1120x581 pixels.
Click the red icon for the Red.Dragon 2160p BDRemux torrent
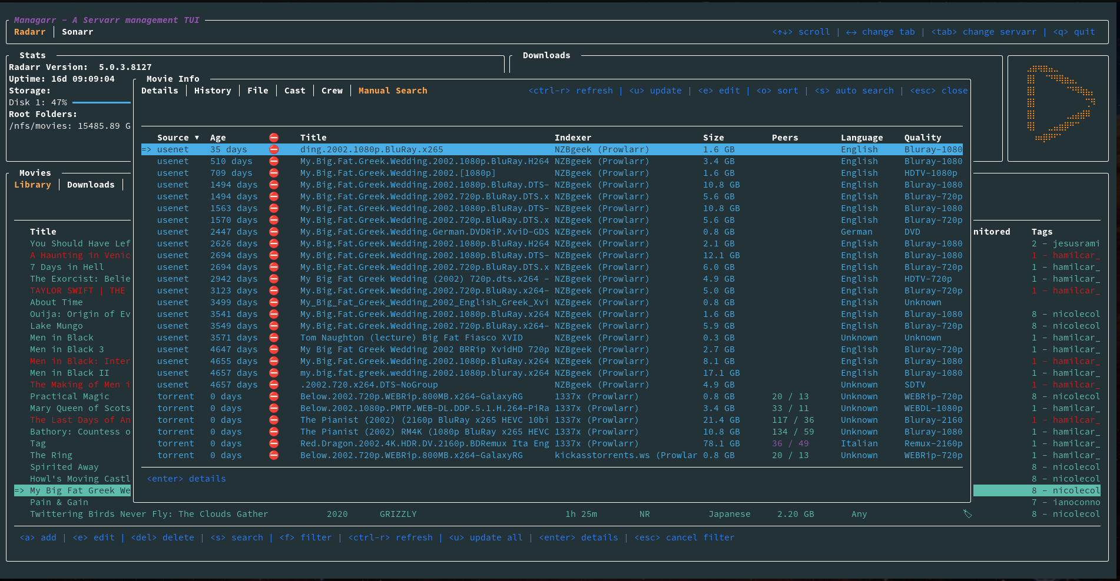click(x=274, y=443)
